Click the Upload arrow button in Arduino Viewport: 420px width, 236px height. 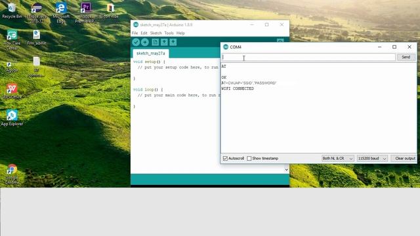click(145, 42)
